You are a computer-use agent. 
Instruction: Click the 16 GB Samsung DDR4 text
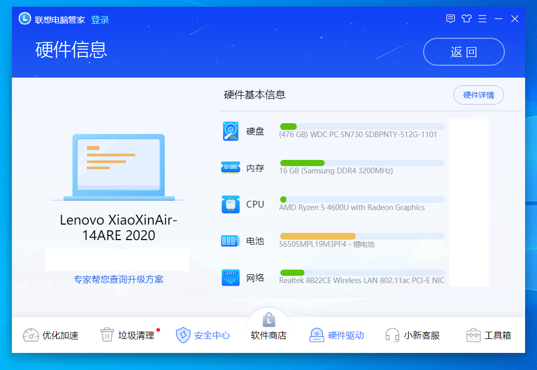coord(336,171)
